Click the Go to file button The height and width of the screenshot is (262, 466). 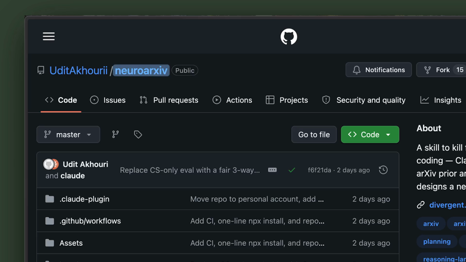coord(314,134)
